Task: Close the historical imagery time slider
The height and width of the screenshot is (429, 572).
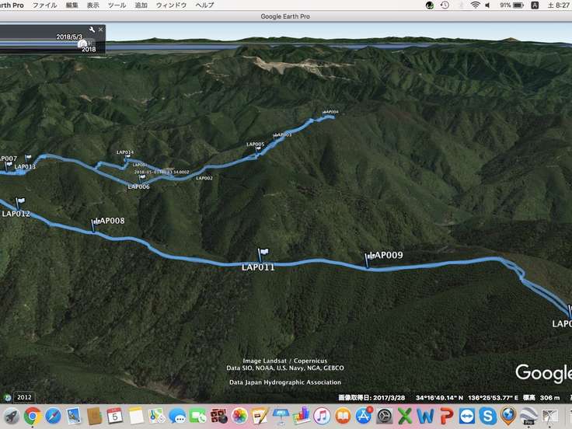Action: tap(101, 30)
